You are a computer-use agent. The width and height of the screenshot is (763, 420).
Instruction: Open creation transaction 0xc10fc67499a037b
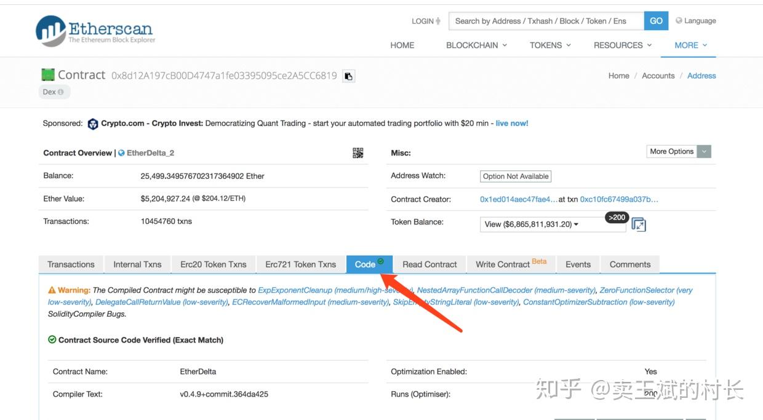click(619, 199)
